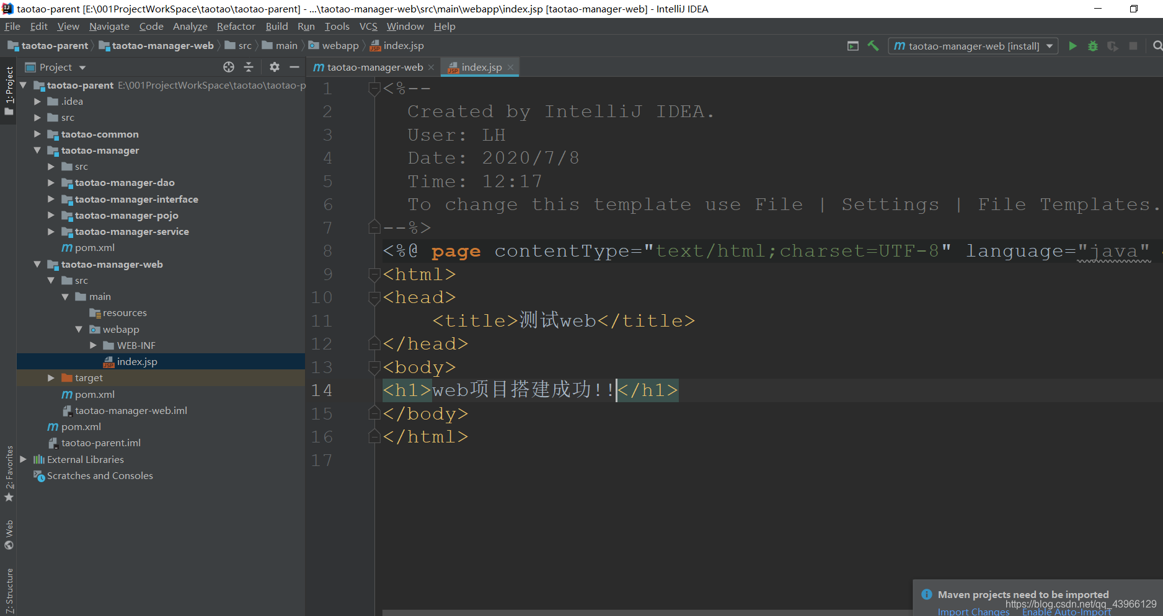Switch to taotao-manager-web editor tab
The height and width of the screenshot is (616, 1163).
click(x=374, y=67)
